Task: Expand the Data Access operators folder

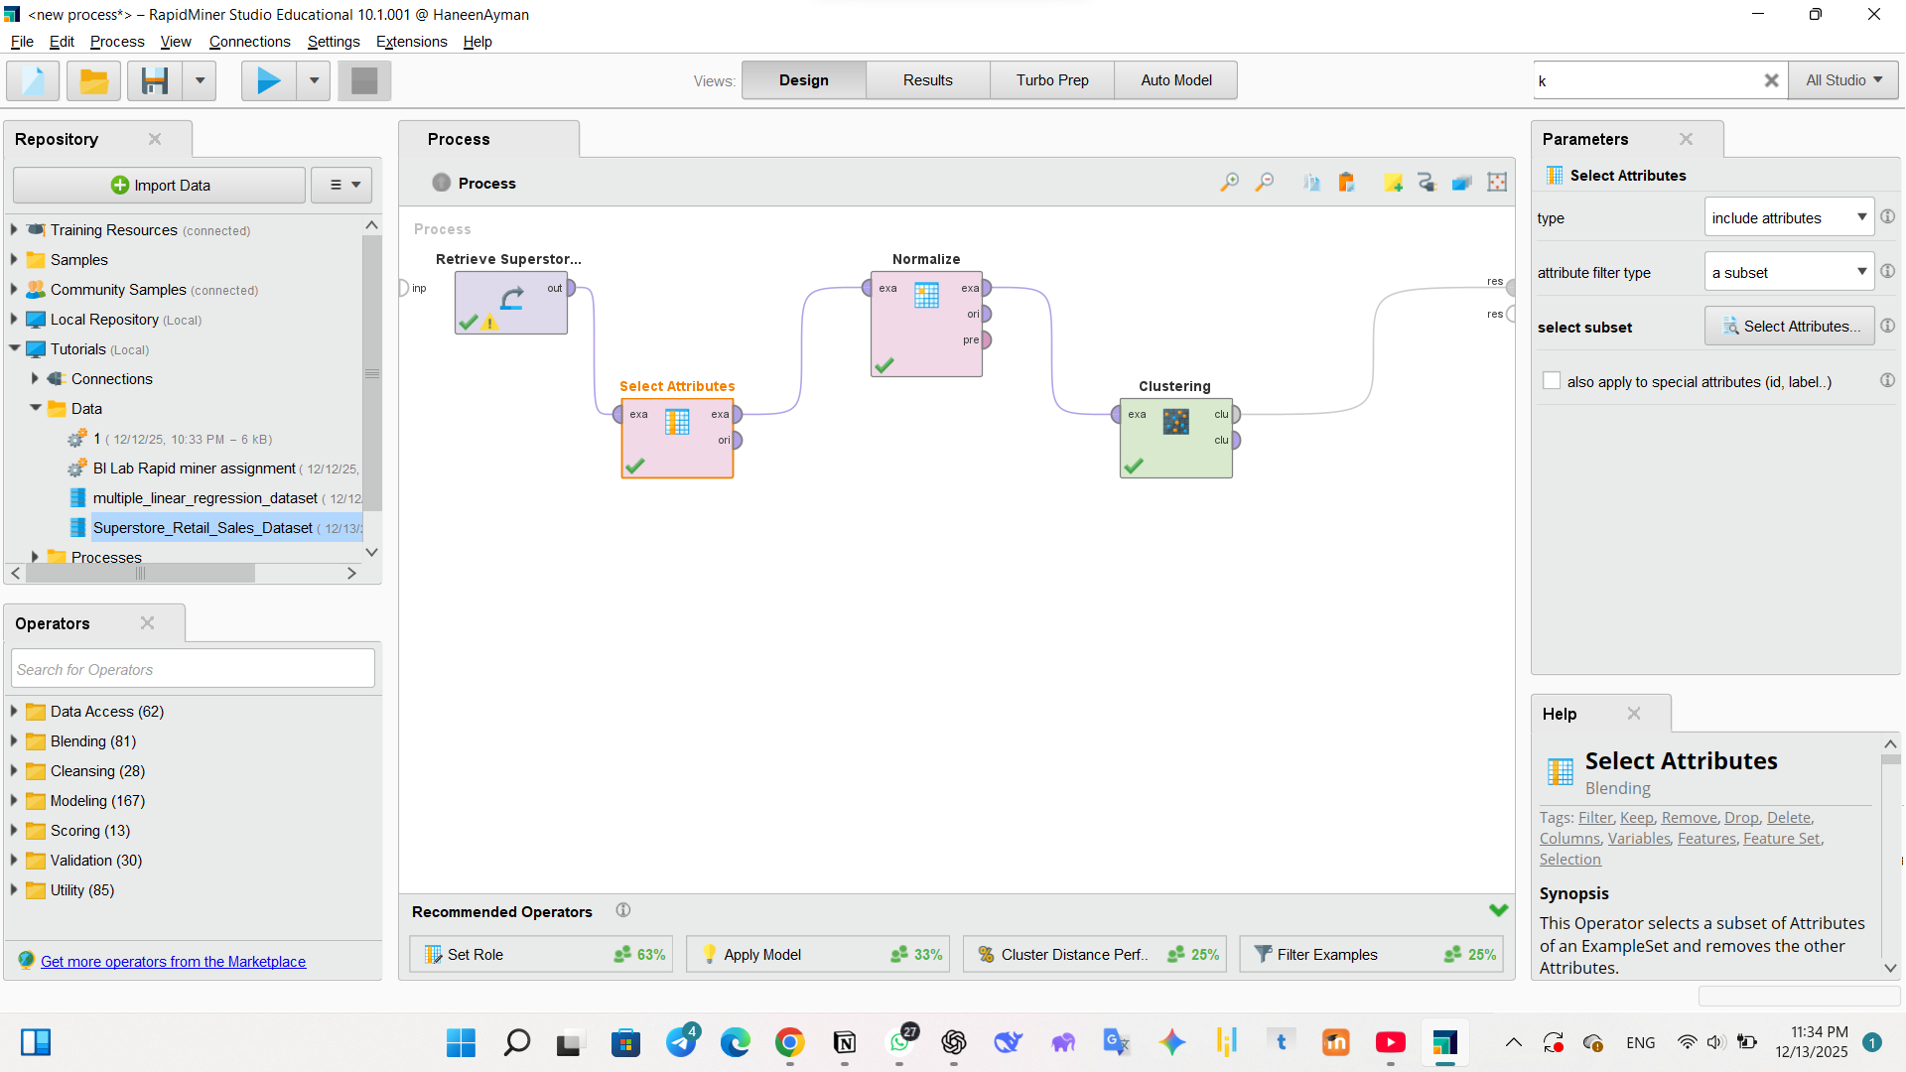Action: (14, 711)
